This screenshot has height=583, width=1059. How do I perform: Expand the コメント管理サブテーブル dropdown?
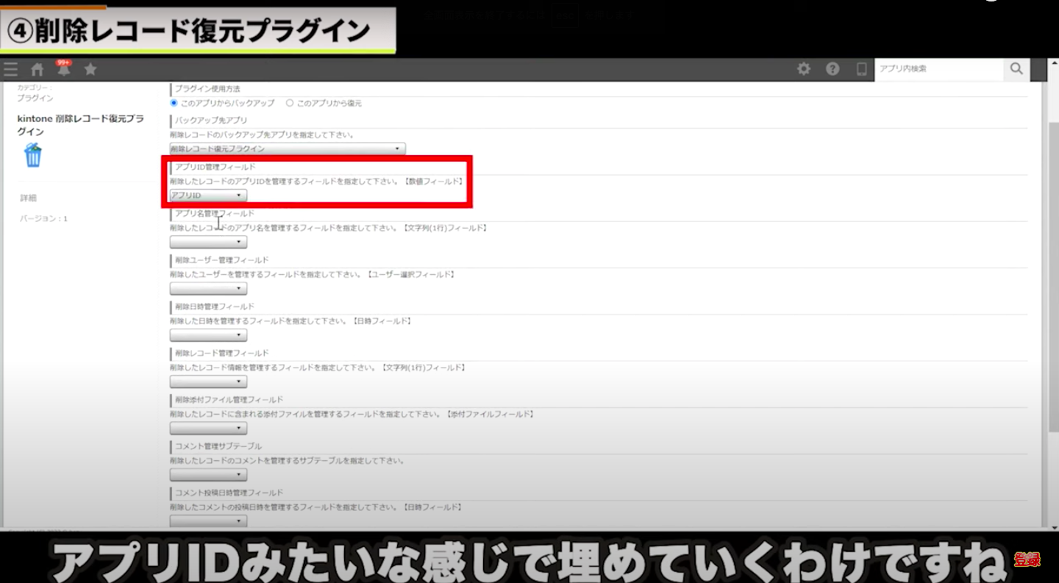click(208, 475)
